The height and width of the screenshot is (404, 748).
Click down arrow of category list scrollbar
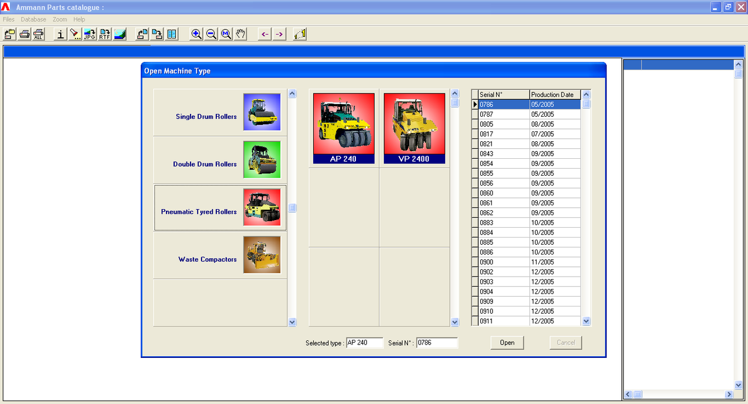(293, 322)
